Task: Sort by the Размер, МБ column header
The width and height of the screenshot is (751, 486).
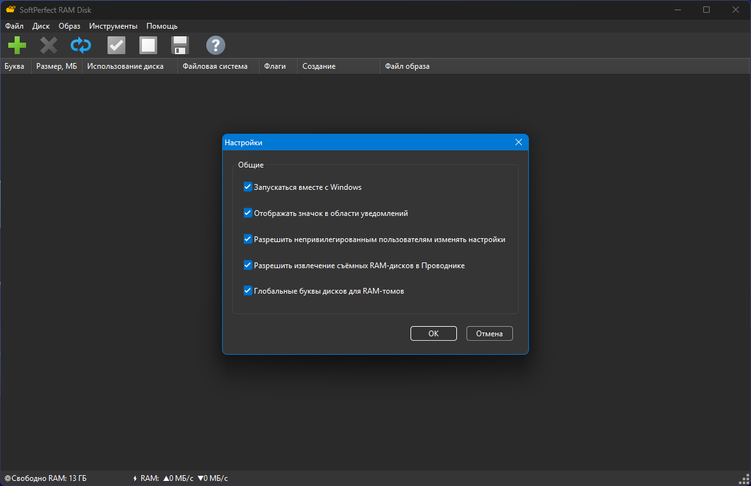Action: (57, 66)
